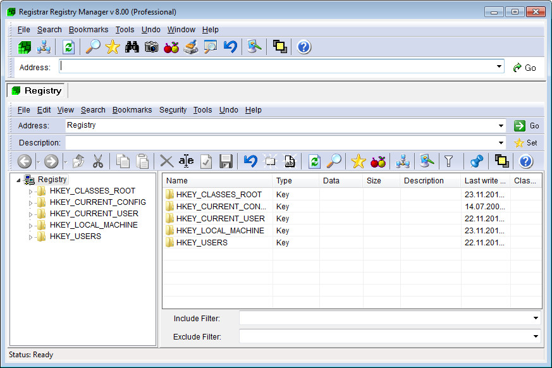Screen dimensions: 552x368
Task: Click the Set description button
Action: tap(525, 143)
